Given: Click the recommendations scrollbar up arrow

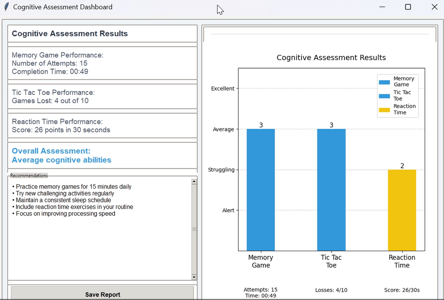Looking at the screenshot, I should [194, 181].
